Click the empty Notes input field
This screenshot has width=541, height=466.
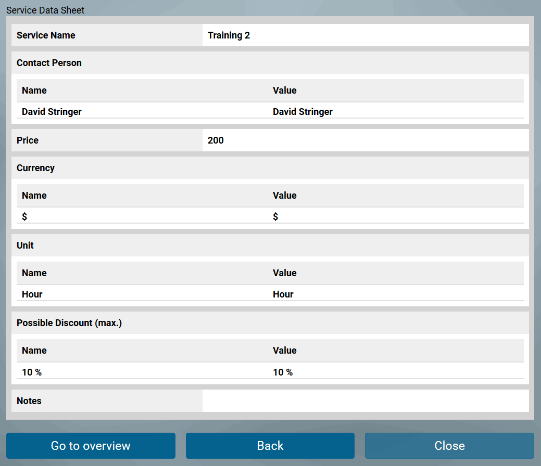(x=364, y=400)
